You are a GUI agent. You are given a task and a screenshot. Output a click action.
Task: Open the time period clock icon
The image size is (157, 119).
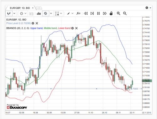(21, 13)
